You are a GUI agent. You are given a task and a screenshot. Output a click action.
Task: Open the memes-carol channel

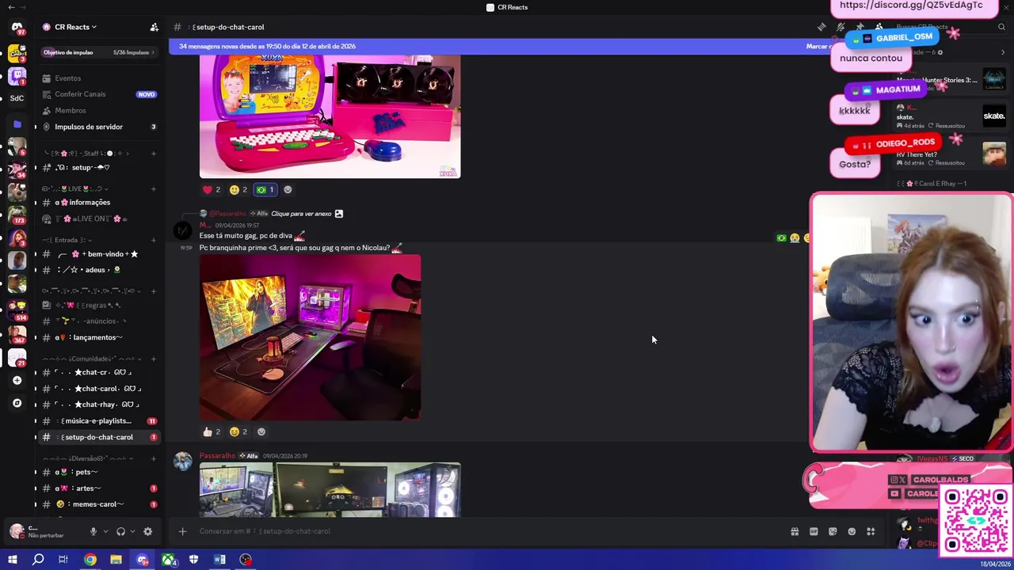pyautogui.click(x=98, y=504)
